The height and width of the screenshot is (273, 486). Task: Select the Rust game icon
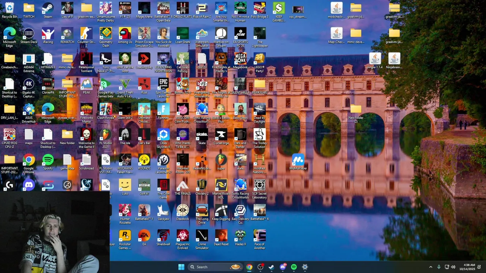144,86
